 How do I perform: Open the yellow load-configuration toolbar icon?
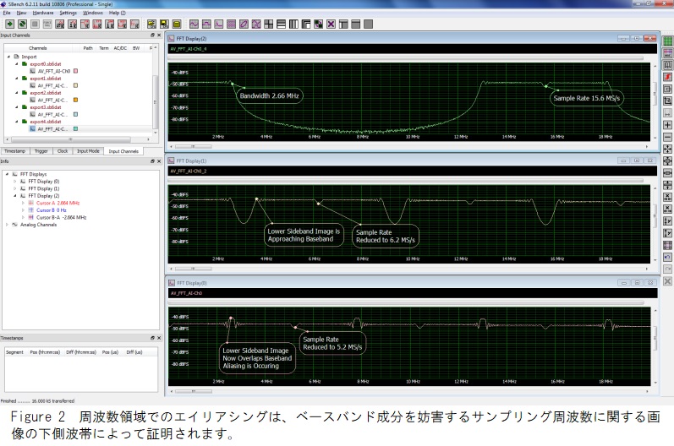(x=151, y=24)
